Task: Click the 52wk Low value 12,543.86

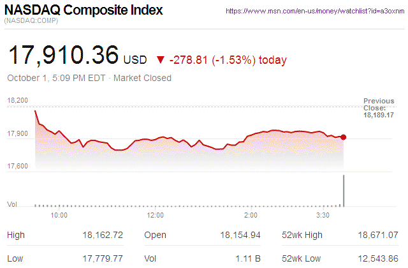Action: [378, 258]
